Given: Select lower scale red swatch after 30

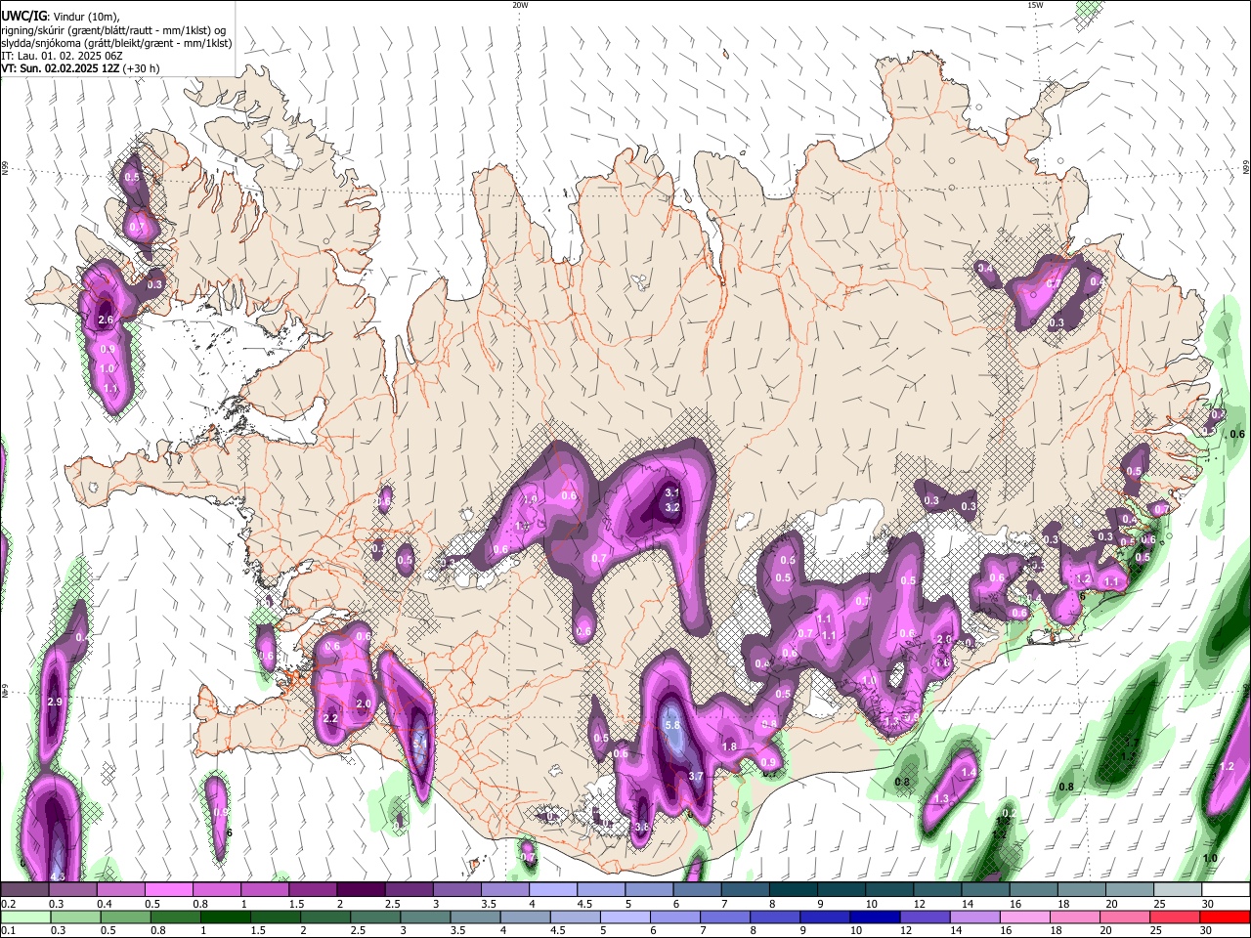Looking at the screenshot, I should point(1225,917).
